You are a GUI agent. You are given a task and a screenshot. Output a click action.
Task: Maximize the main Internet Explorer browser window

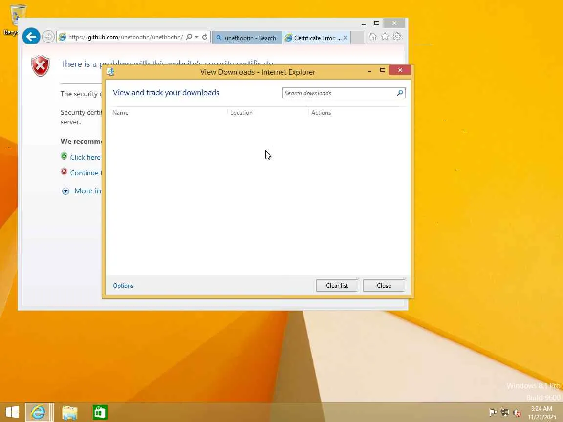click(377, 23)
